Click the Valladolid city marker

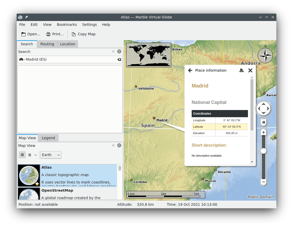coord(136,86)
